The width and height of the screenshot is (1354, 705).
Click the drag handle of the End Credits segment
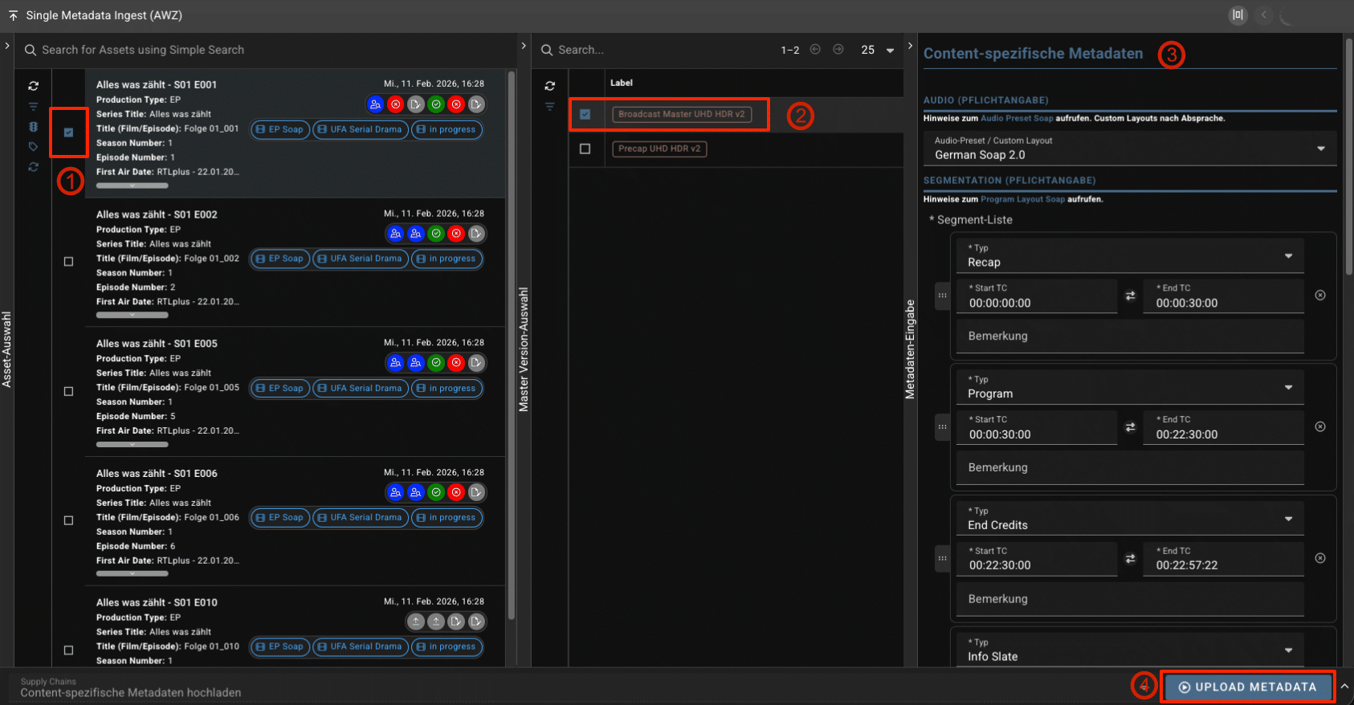[942, 558]
